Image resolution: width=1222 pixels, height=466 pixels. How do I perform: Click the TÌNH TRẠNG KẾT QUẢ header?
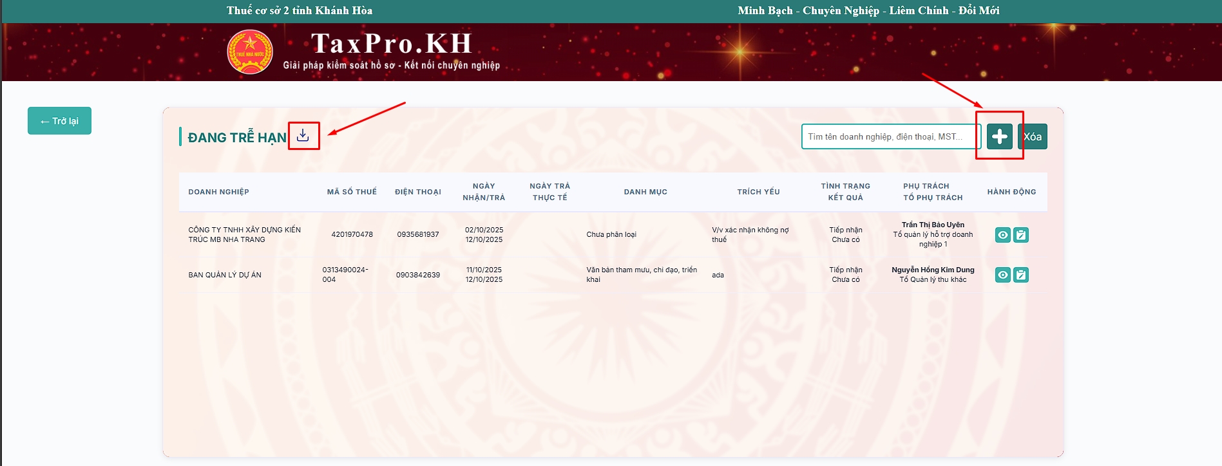(x=845, y=192)
